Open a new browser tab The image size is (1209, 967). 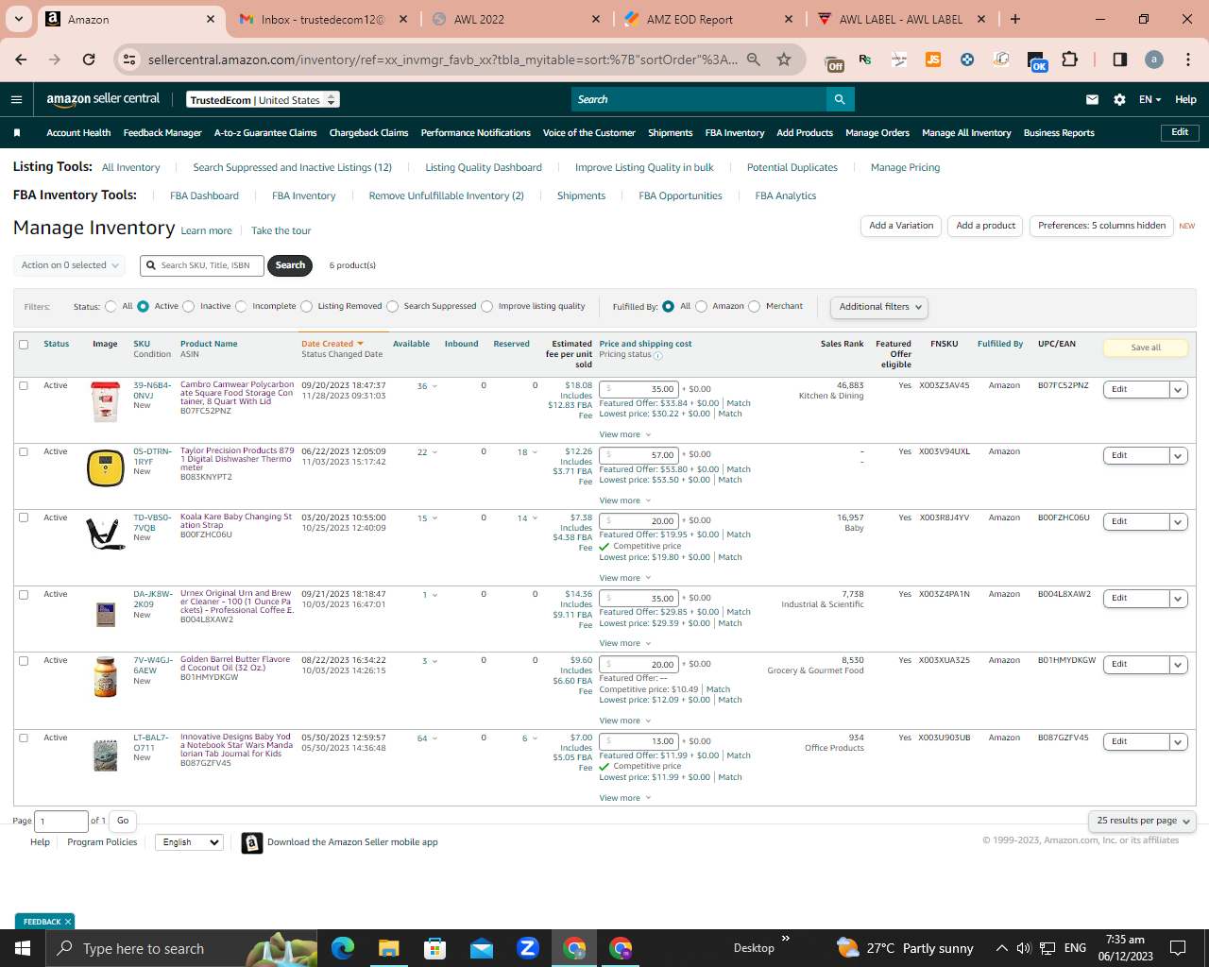click(x=1015, y=19)
